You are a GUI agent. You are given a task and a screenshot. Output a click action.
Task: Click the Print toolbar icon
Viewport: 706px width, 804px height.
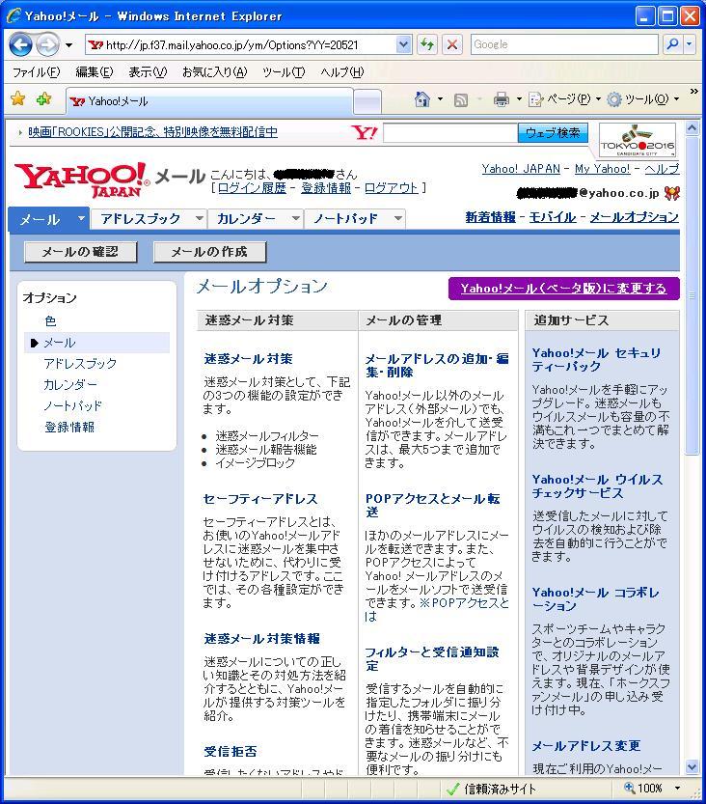coord(502,99)
